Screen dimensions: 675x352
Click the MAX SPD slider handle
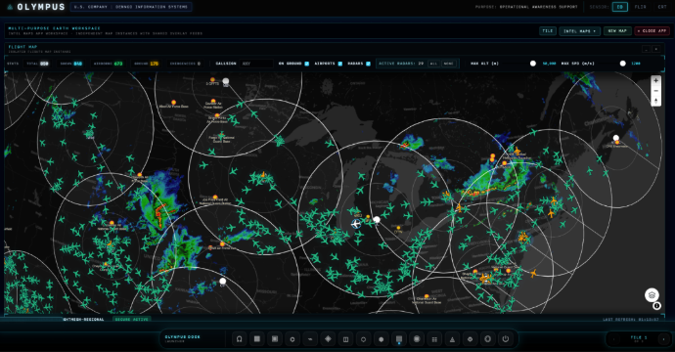622,64
